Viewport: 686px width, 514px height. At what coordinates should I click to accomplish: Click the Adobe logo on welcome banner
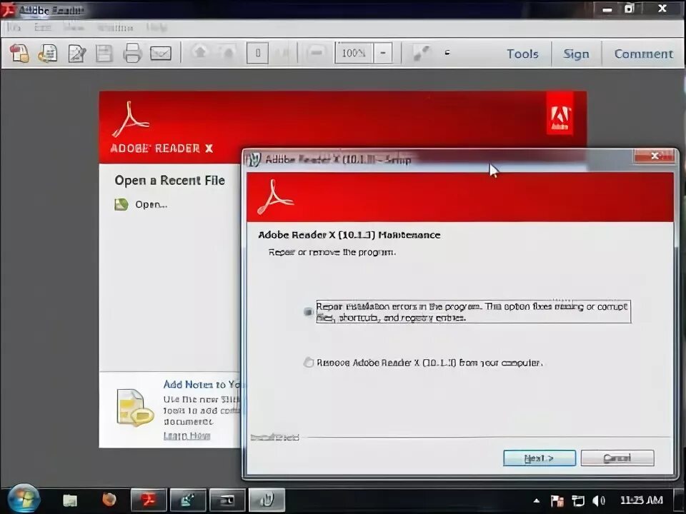point(560,114)
